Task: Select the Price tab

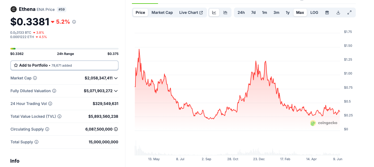Action: pyautogui.click(x=140, y=12)
